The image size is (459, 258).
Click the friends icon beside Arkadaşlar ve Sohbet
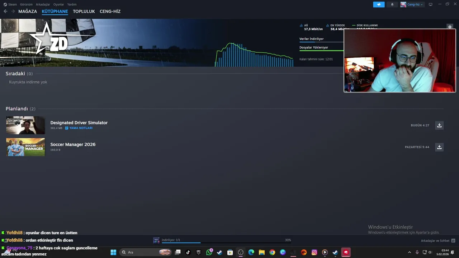453,240
